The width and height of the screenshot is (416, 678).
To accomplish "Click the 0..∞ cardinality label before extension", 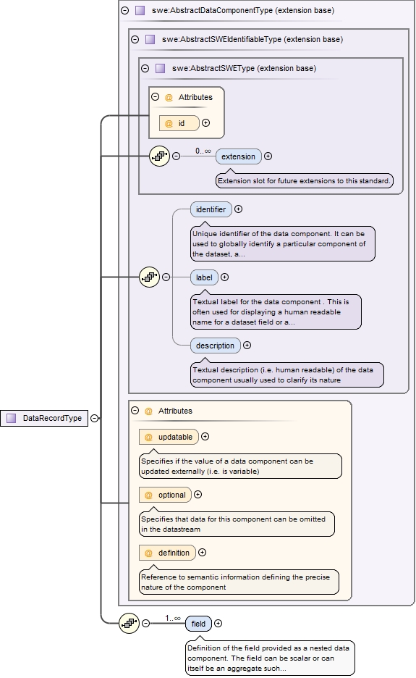I will [203, 151].
